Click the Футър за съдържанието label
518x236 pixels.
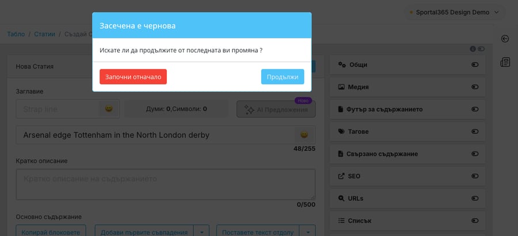pos(384,110)
